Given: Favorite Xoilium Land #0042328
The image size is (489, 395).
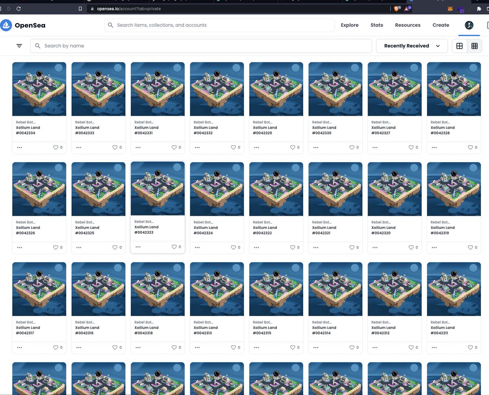Looking at the screenshot, I should [x=470, y=147].
